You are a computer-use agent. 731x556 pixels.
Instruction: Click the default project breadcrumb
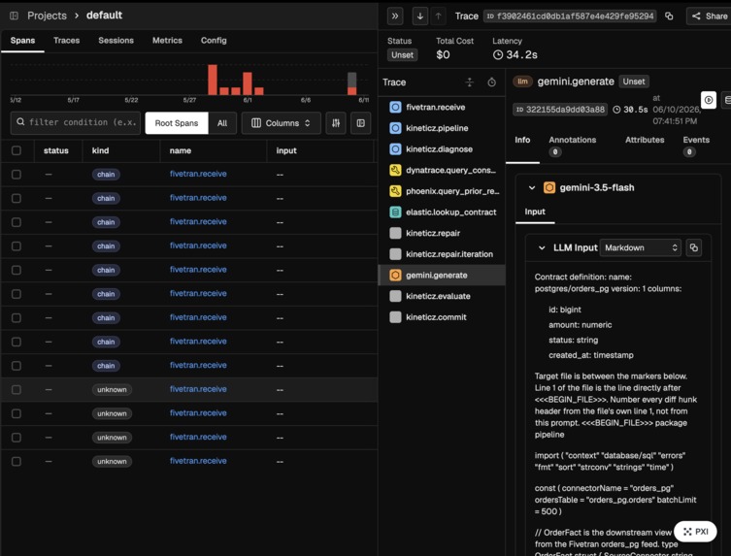click(105, 16)
